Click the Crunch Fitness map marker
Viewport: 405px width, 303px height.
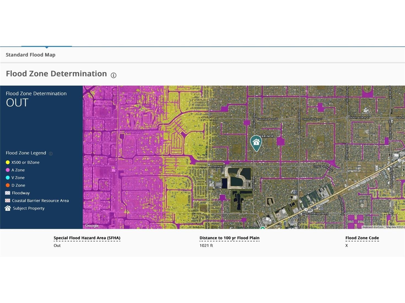coord(263,228)
